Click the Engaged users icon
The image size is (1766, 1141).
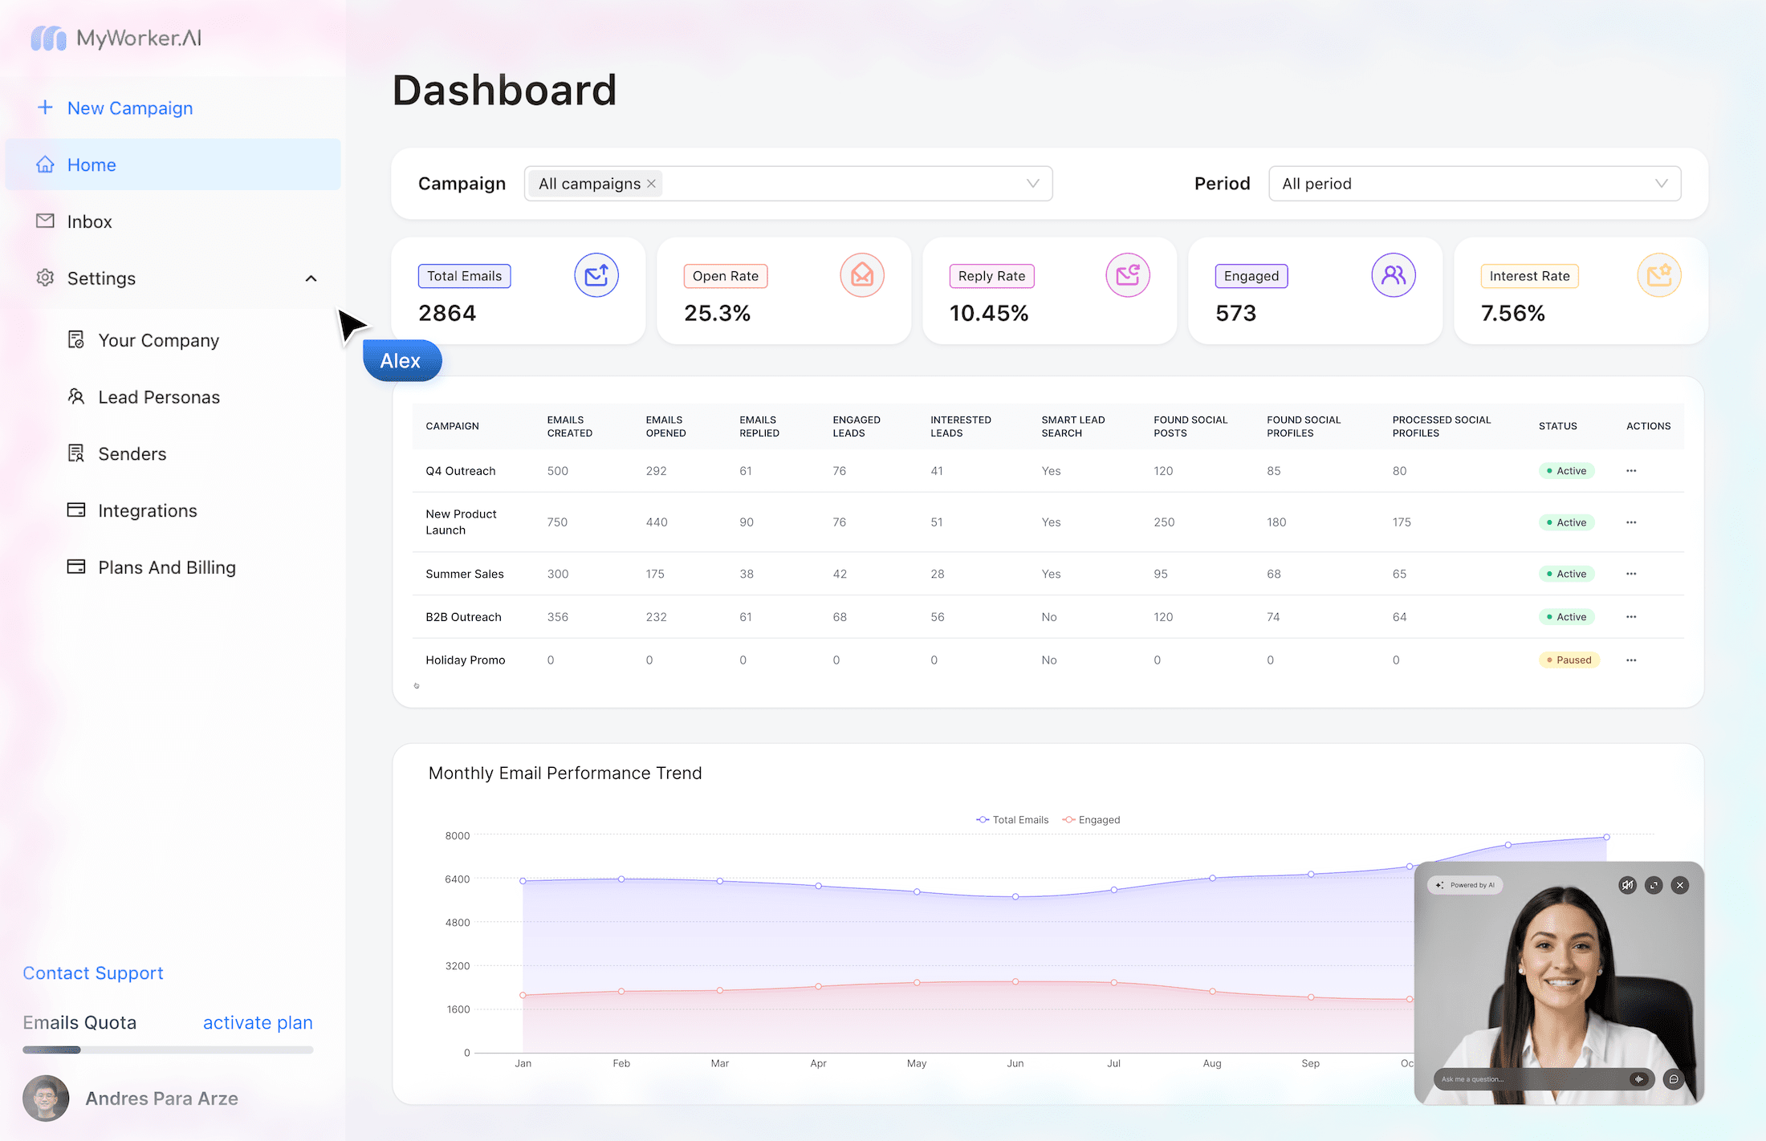[x=1393, y=275]
